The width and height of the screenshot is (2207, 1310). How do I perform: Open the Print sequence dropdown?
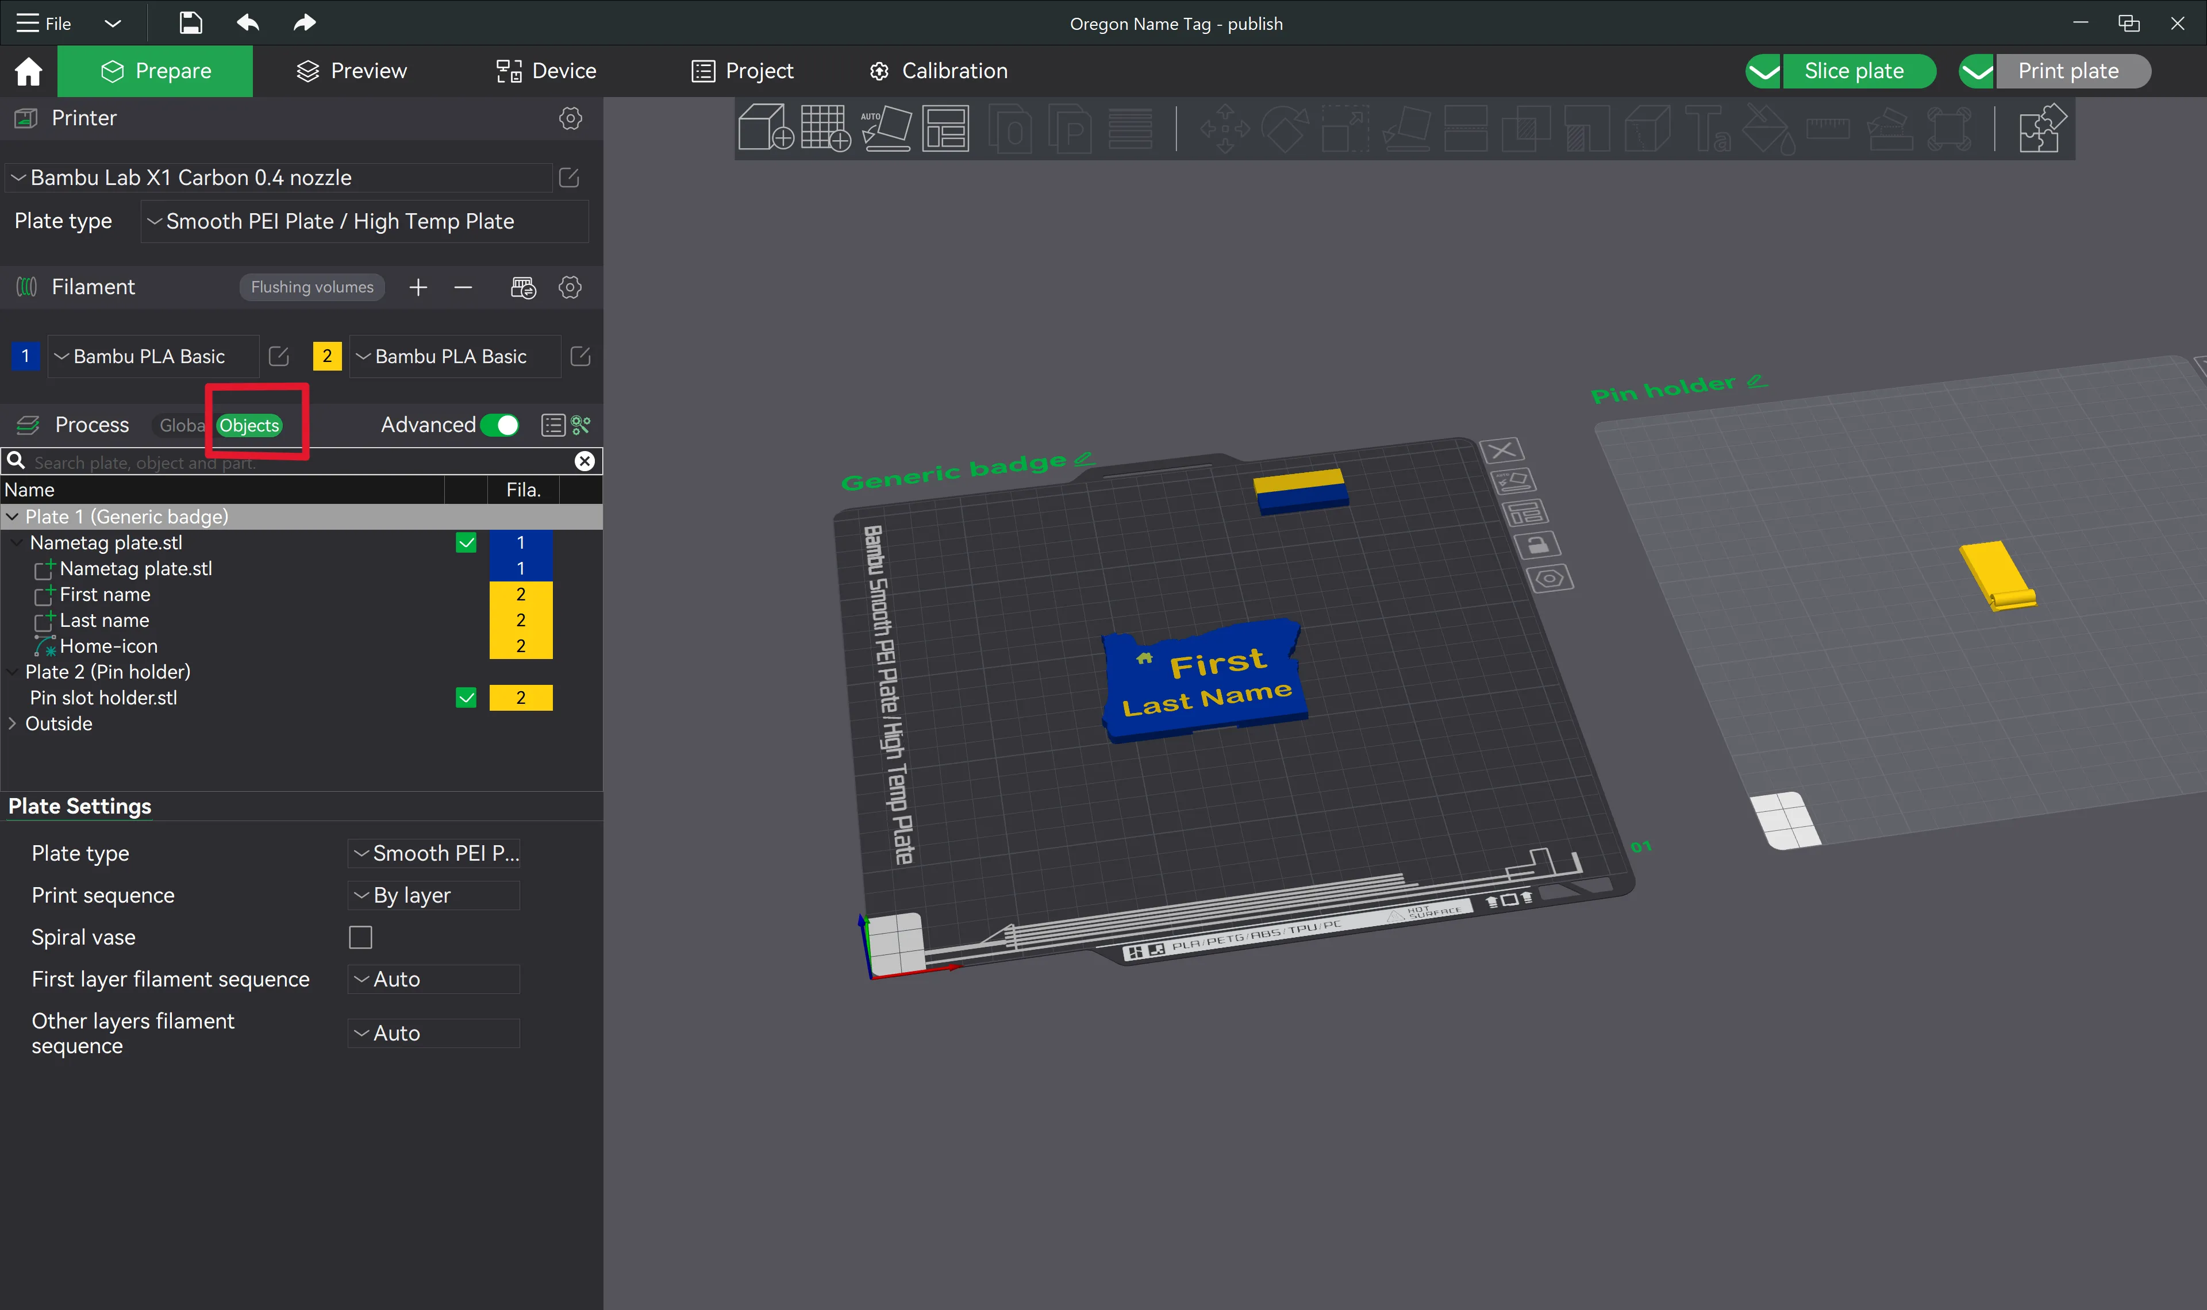coord(433,895)
